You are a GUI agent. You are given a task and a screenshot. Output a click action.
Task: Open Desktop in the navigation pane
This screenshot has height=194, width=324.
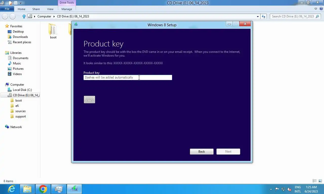pyautogui.click(x=18, y=32)
